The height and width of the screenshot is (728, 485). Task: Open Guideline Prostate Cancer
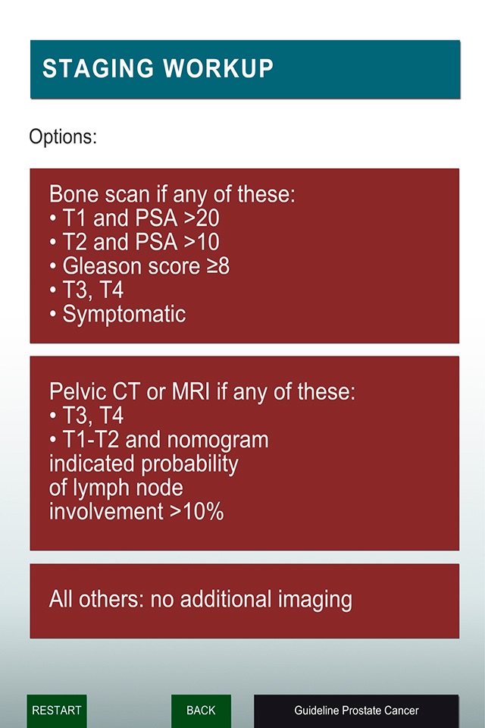(x=356, y=711)
